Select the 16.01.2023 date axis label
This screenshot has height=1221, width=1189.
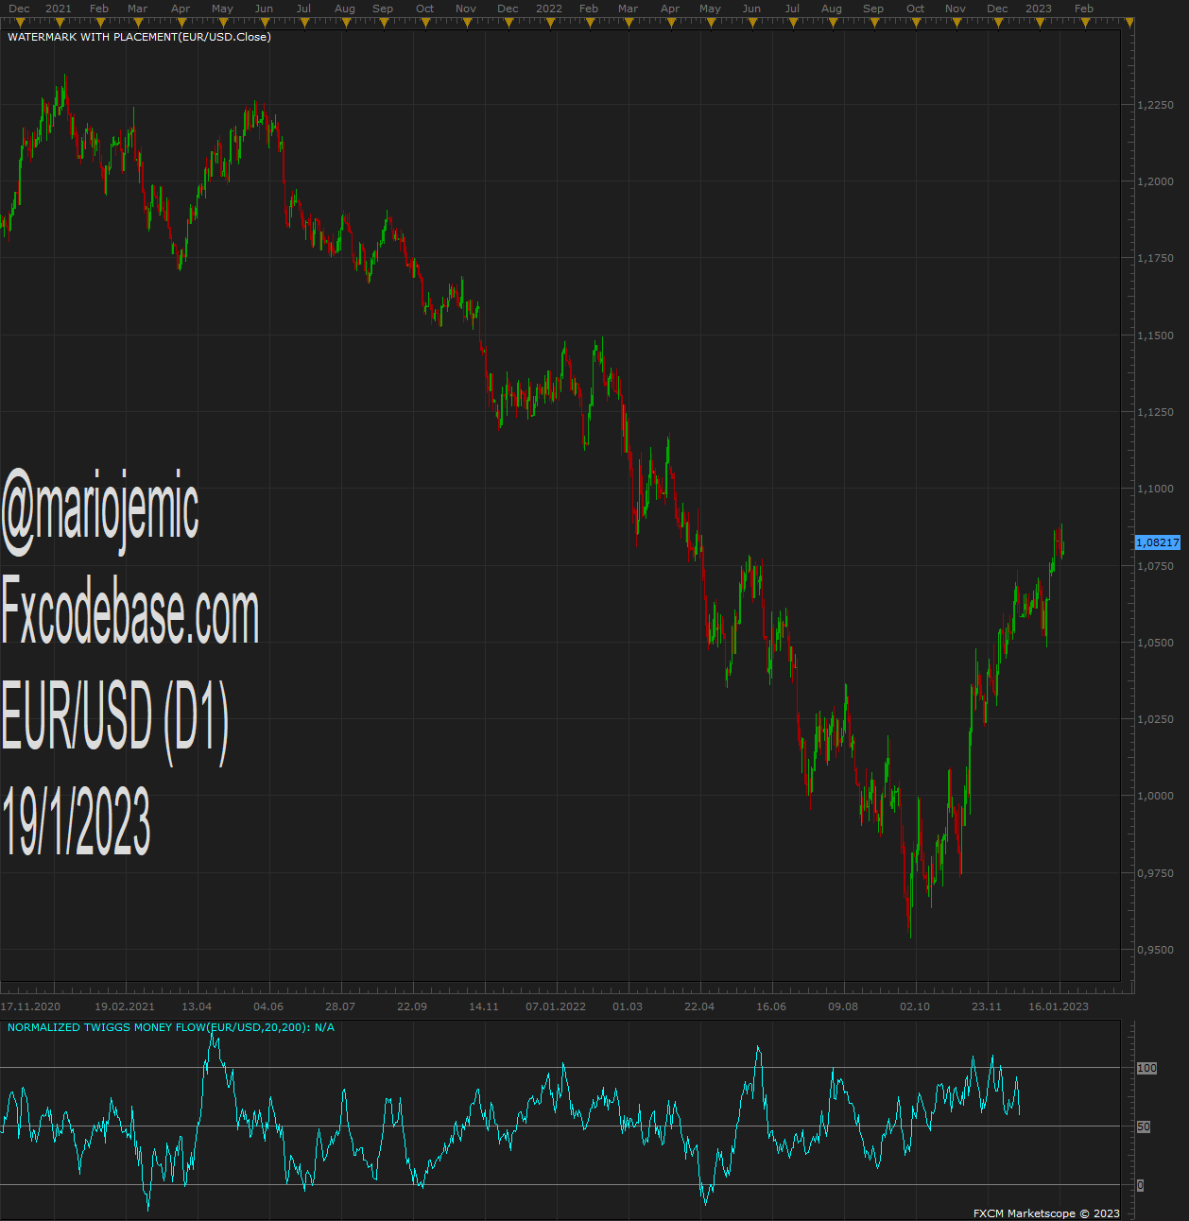pos(1059,1006)
